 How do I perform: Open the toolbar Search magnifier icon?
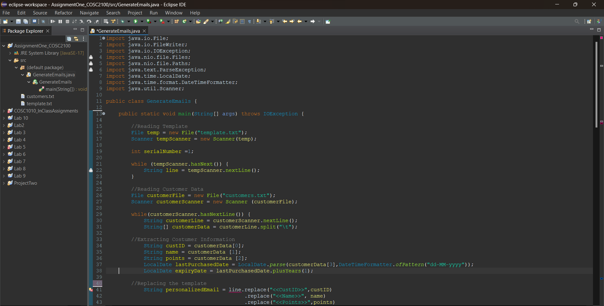pos(577,21)
